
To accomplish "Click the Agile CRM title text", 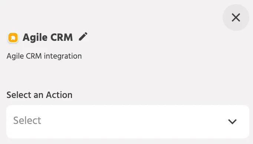I will tap(48, 37).
